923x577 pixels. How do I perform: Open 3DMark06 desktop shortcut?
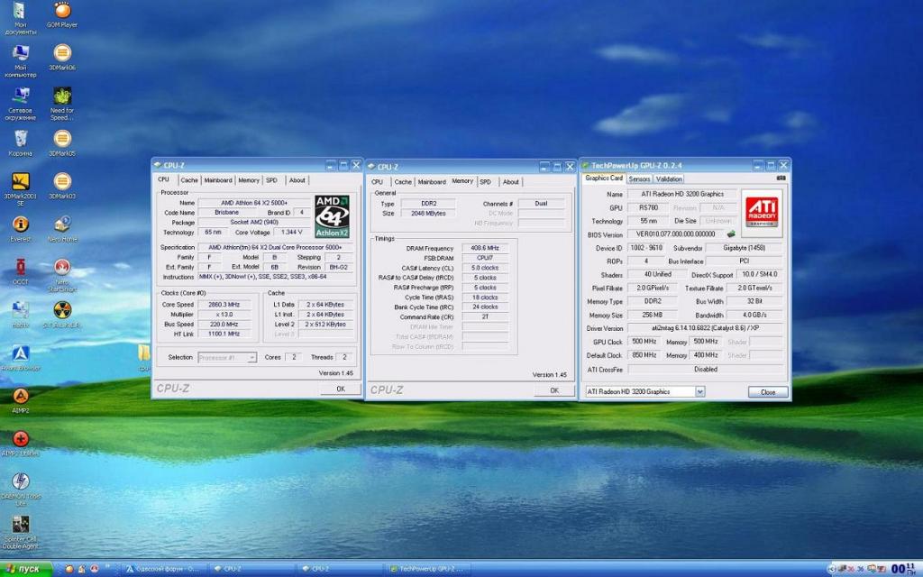(x=62, y=58)
